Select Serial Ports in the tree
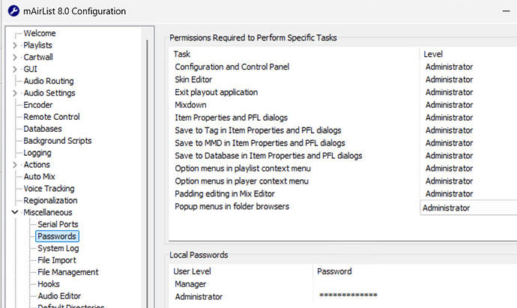The width and height of the screenshot is (517, 308). coord(58,224)
